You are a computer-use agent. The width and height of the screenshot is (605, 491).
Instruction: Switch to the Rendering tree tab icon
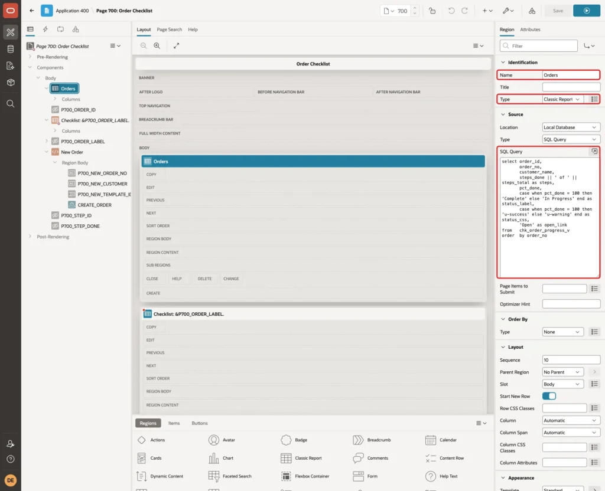(30, 30)
